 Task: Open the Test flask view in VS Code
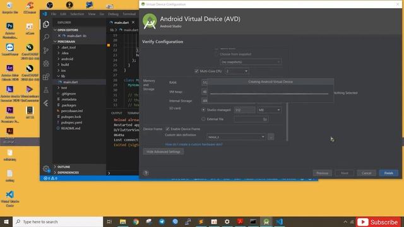46,90
